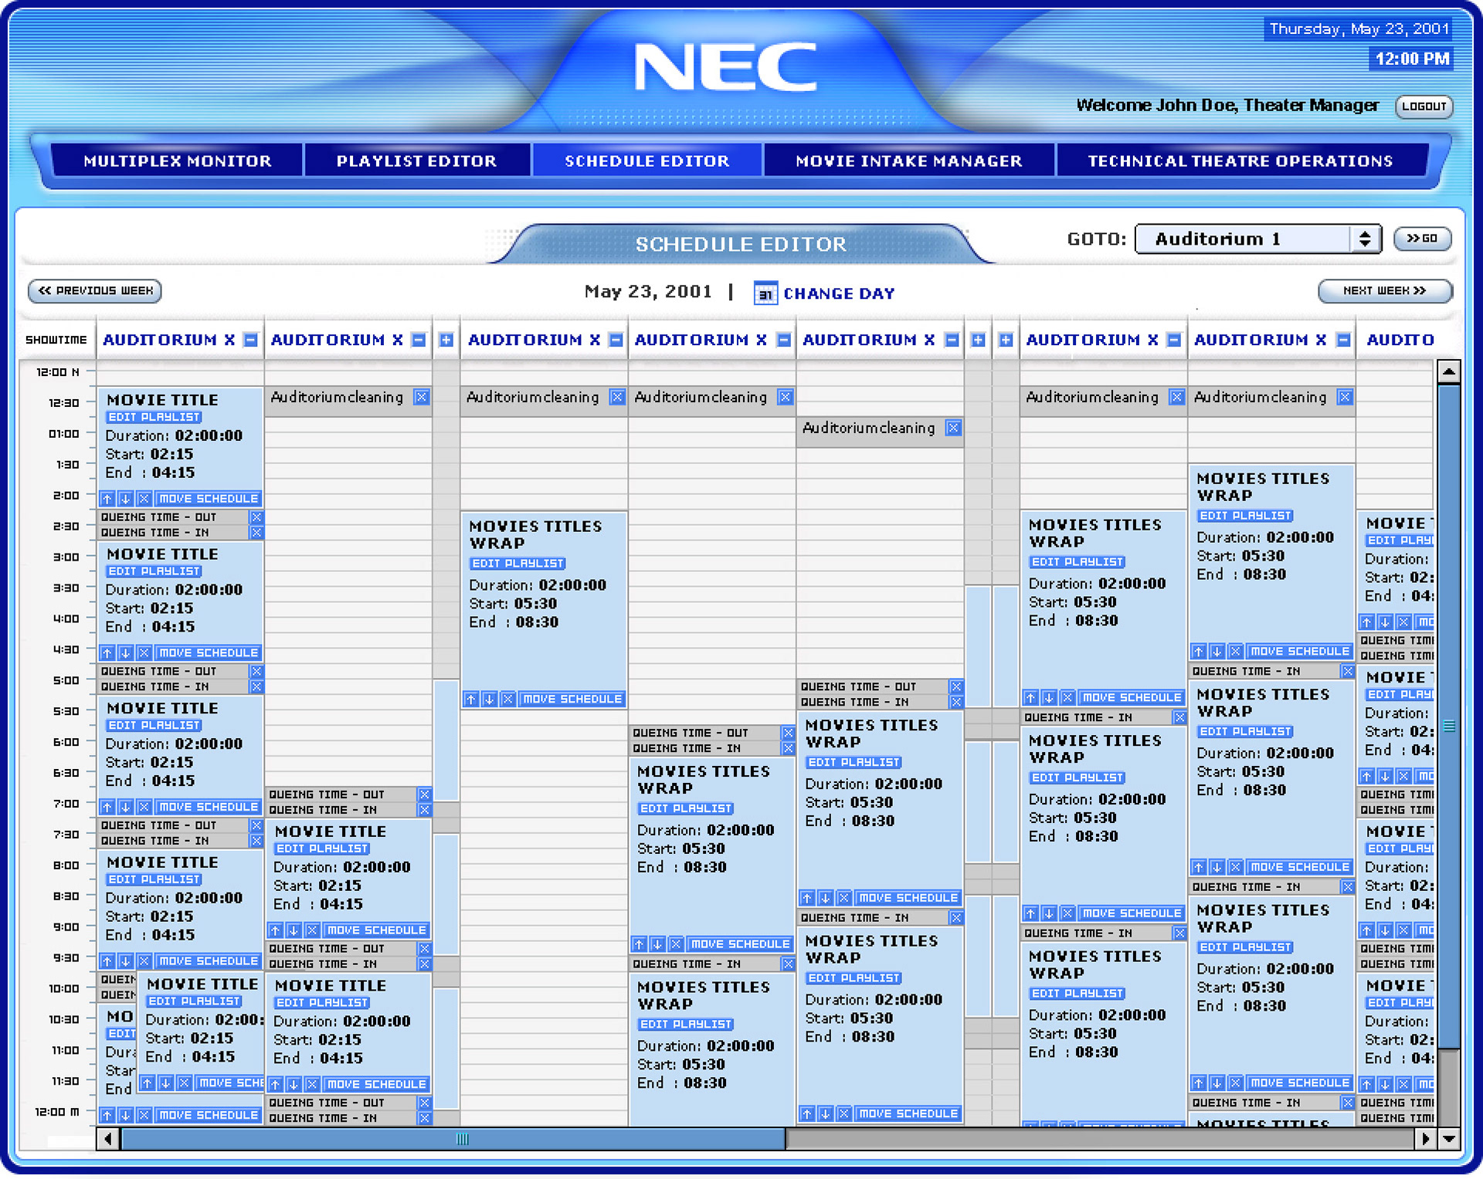Screen dimensions: 1483x1179
Task: Remove Queing Time - Out at 2:30 in first column
Action: [x=256, y=517]
